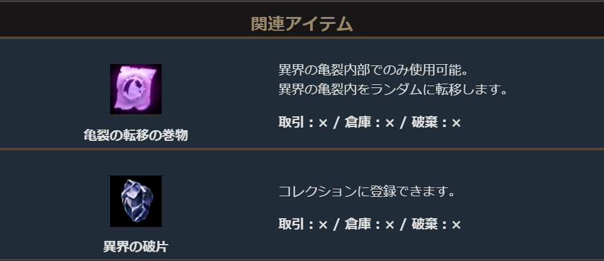Viewport: 604px width, 261px height.
Task: Click the × mark after 取引 for 異界の破片
Action: click(x=323, y=225)
